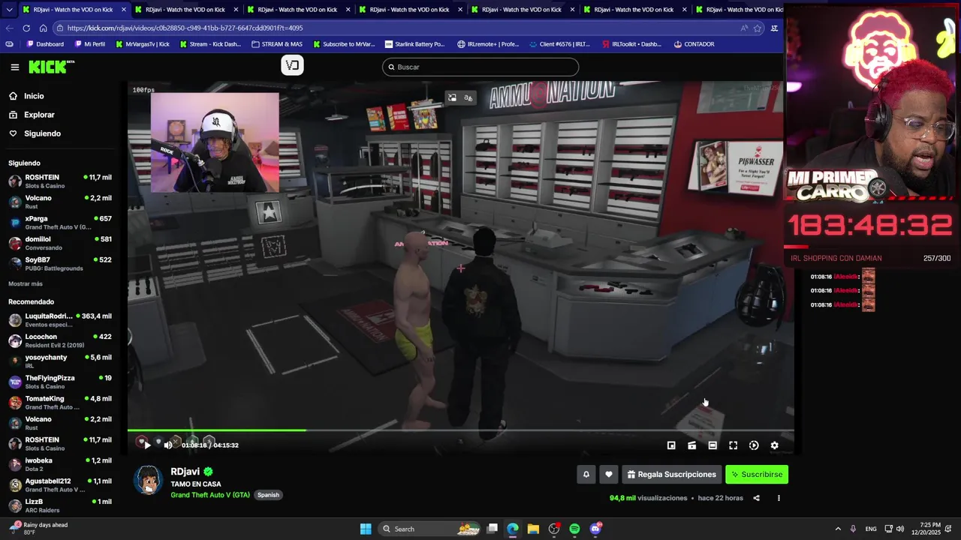Open Siguiendo in the sidebar
Viewport: 961px width, 540px height.
click(x=42, y=133)
